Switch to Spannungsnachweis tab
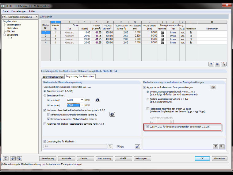 point(53,77)
